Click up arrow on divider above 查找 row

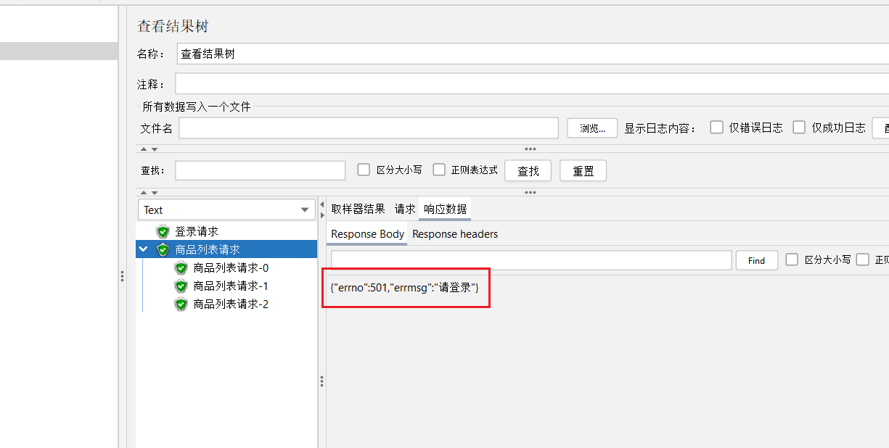point(143,149)
